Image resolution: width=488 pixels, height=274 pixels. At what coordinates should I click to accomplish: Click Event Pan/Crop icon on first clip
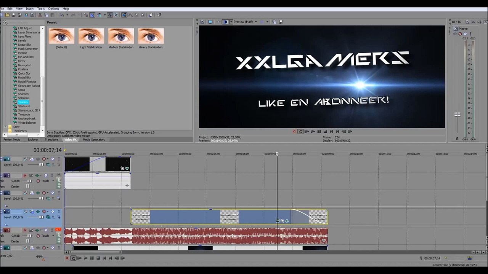click(x=122, y=168)
